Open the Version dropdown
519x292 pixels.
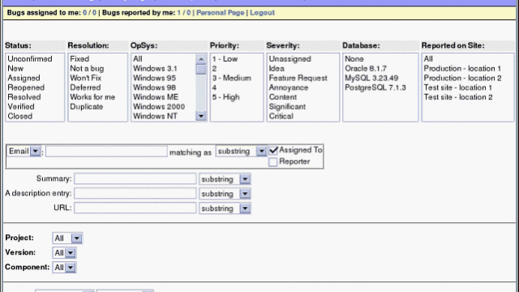pos(64,252)
